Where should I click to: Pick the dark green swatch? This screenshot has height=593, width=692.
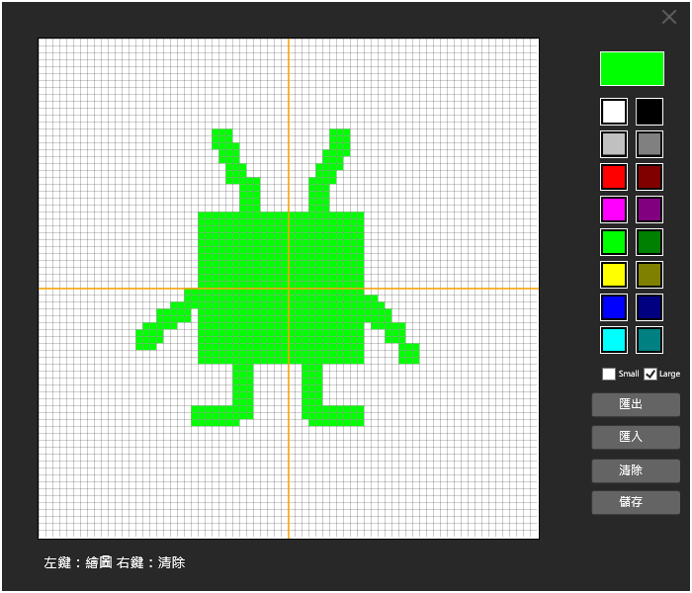649,242
